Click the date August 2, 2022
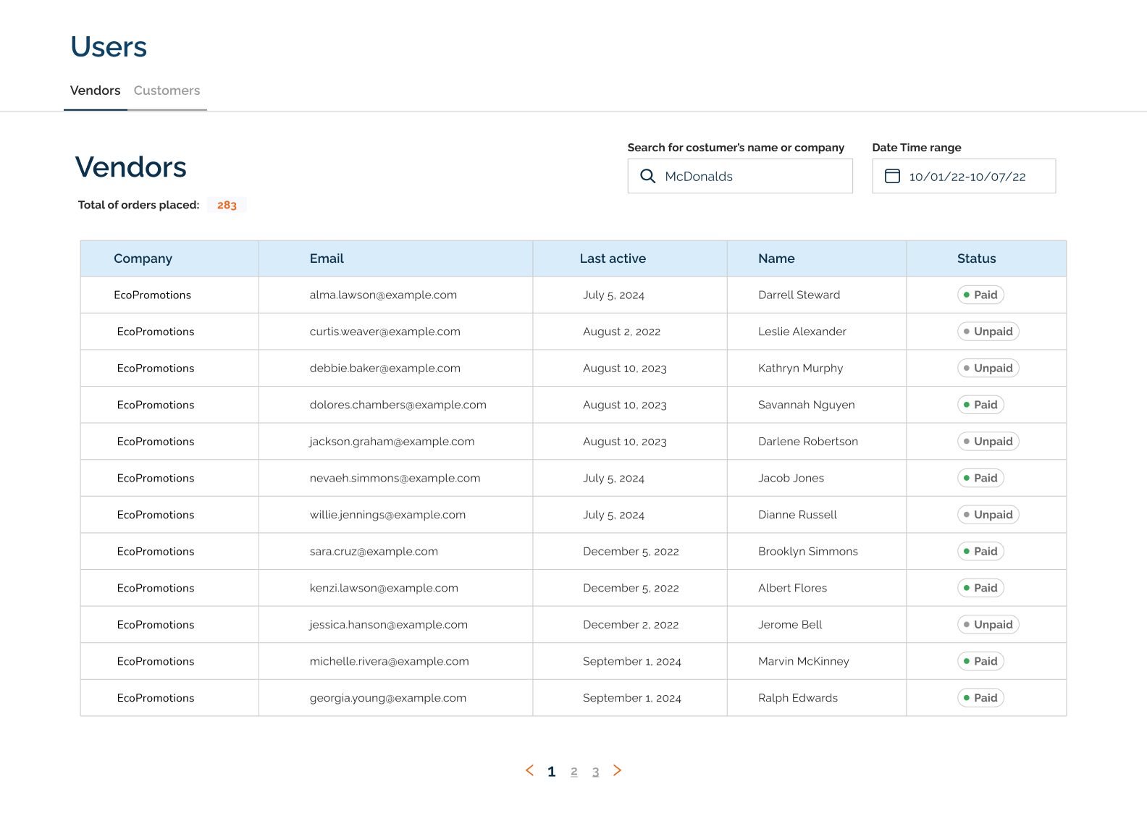Viewport: 1147px width, 816px height. 621,332
